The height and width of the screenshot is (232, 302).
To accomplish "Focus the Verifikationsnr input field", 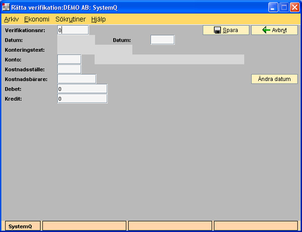I will [x=73, y=30].
